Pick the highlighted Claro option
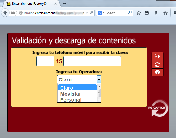Viewport: 176px width, 138px height. point(77,88)
